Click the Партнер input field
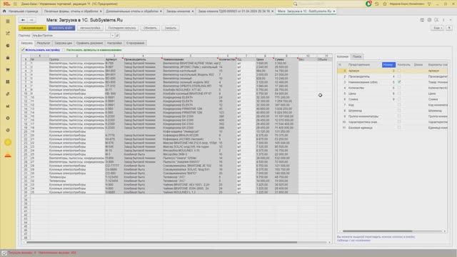 tap(71, 36)
